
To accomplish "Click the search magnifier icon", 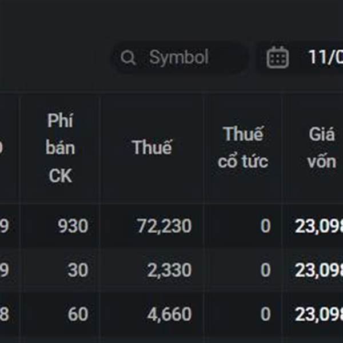I will (129, 58).
